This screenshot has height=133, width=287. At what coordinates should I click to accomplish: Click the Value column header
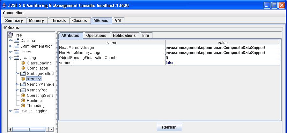coord(223,43)
